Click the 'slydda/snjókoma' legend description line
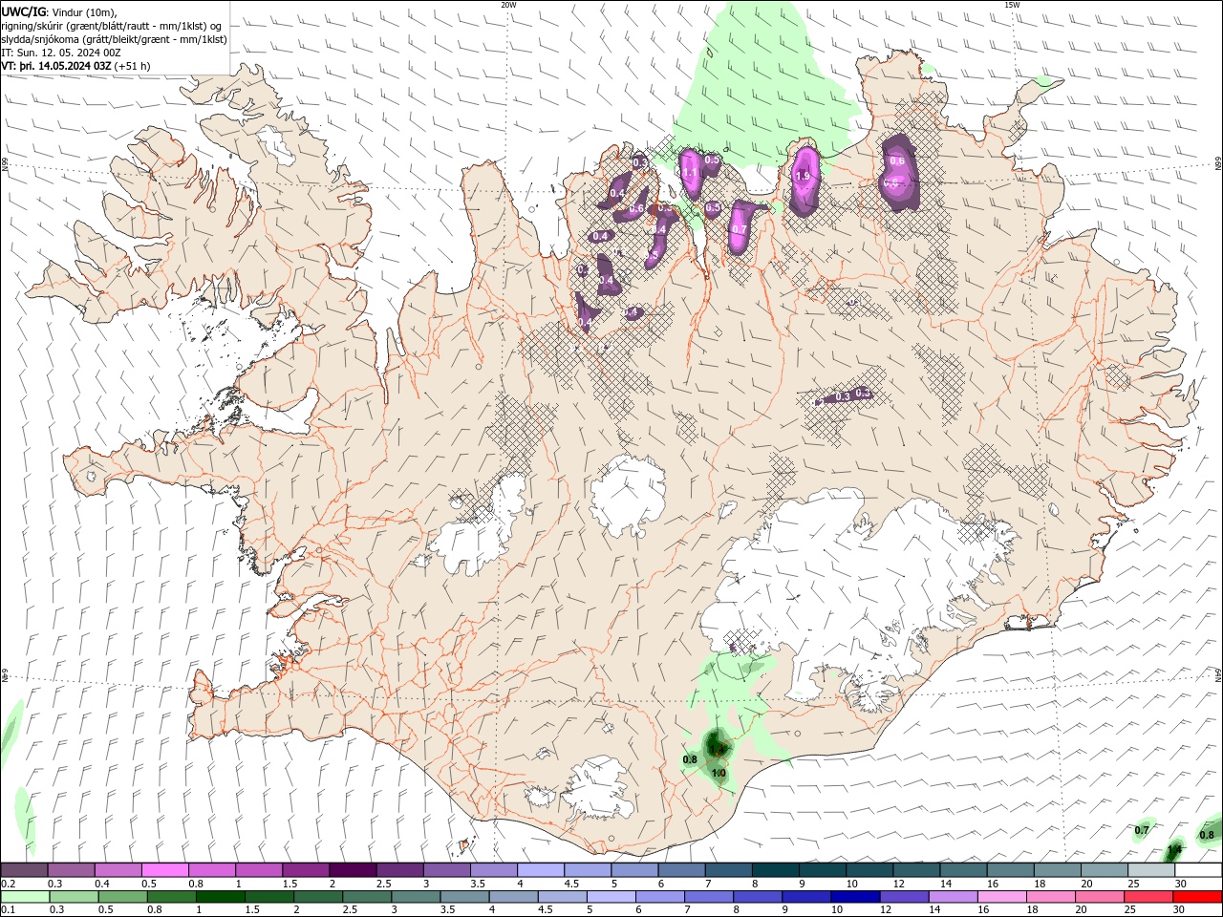Image resolution: width=1223 pixels, height=917 pixels. pyautogui.click(x=115, y=39)
